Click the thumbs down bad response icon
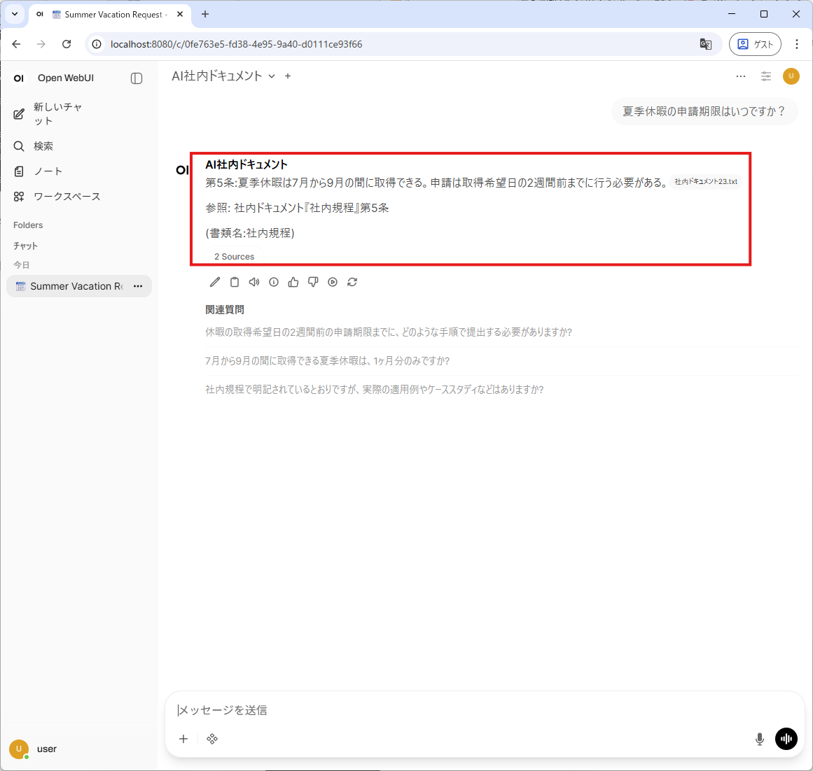813x771 pixels. point(313,282)
